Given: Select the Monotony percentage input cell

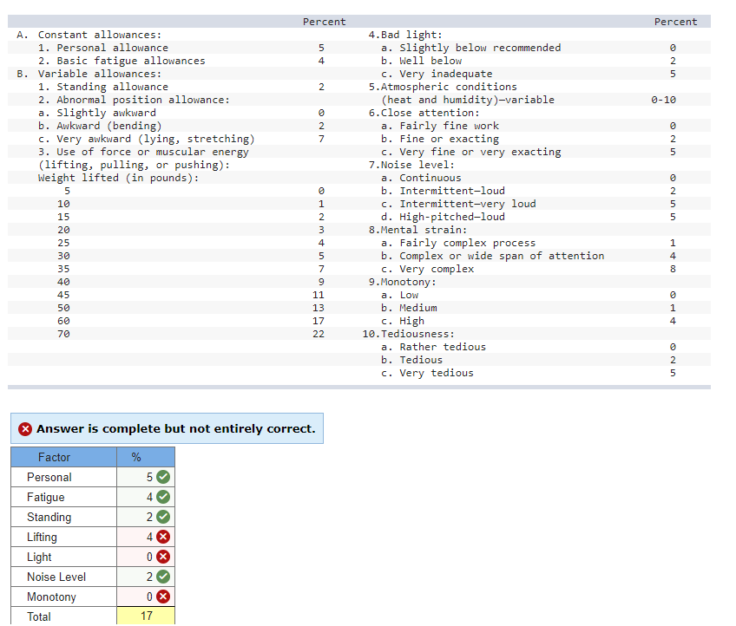Looking at the screenshot, I should (146, 597).
